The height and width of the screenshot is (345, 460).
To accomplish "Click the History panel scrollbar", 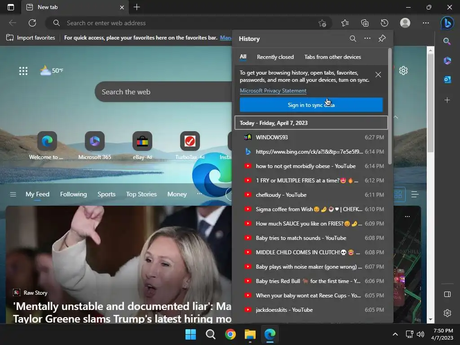I will (389, 106).
